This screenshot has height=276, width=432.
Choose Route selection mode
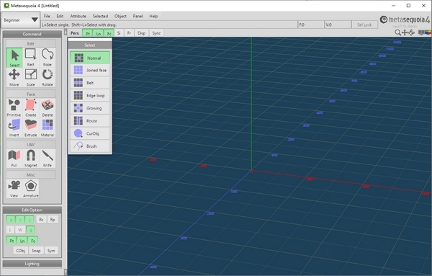[90, 121]
